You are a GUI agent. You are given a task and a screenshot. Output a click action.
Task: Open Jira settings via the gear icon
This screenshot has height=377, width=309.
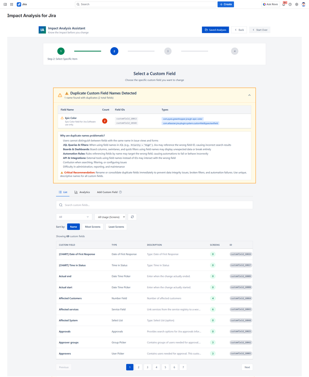coord(297,4)
